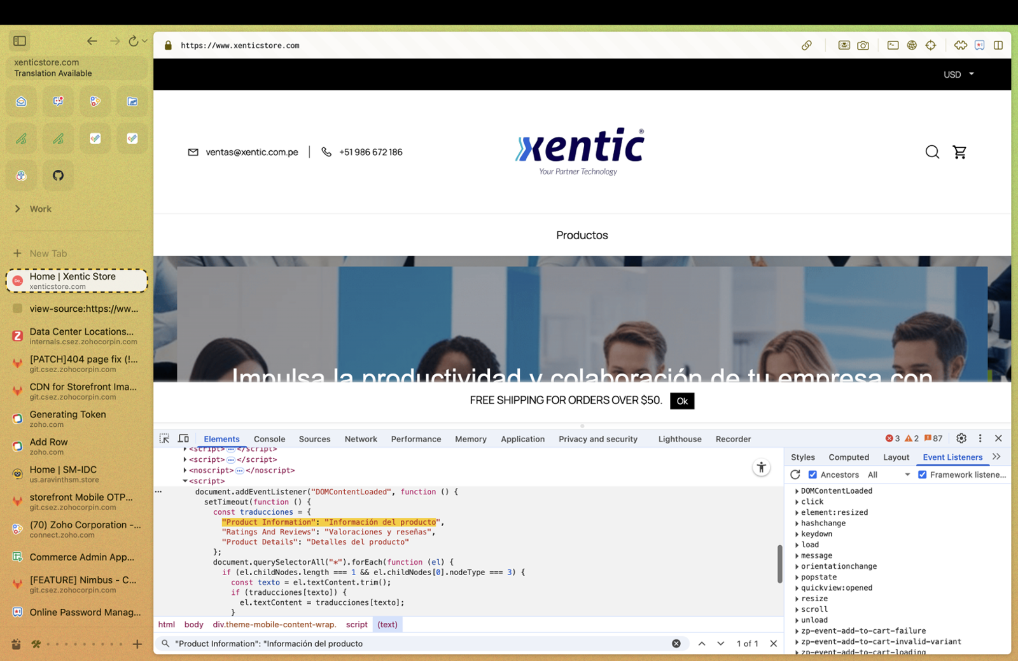Switch to the Console tab

pyautogui.click(x=269, y=439)
